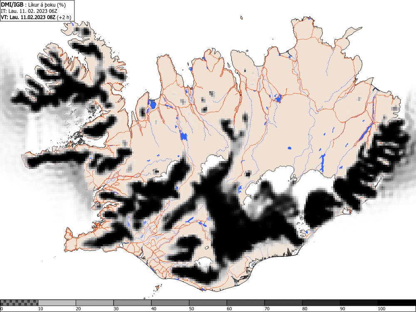Pick the legend swatch between 20 and 30
The image size is (416, 312).
click(95, 303)
